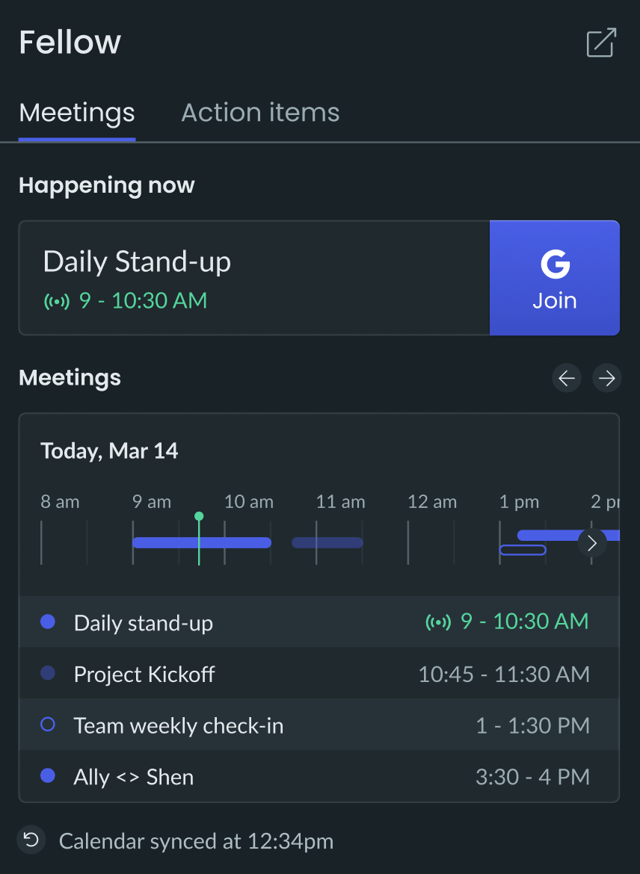Click the '1 pm' timeline hour label
The height and width of the screenshot is (874, 640).
pyautogui.click(x=519, y=502)
